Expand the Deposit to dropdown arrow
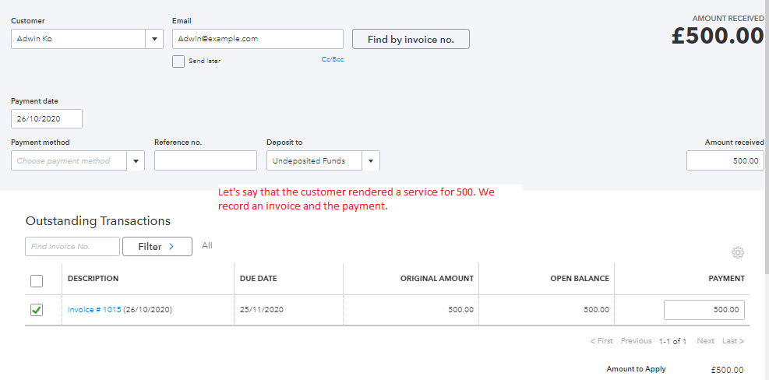This screenshot has height=380, width=769. tap(371, 161)
